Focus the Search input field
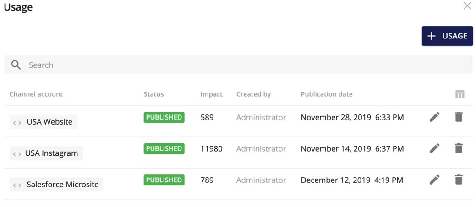 click(238, 65)
